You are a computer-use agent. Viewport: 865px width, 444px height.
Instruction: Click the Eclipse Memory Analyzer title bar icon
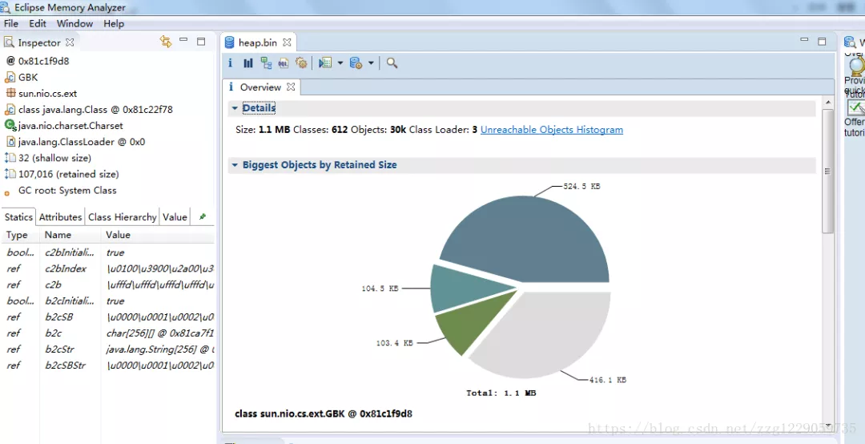click(x=6, y=8)
